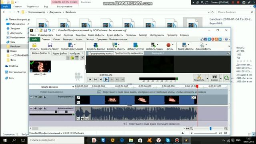The height and width of the screenshot is (144, 256).
Task: Toggle eye visibility on Видео дорожка 1
Action: (x=36, y=97)
